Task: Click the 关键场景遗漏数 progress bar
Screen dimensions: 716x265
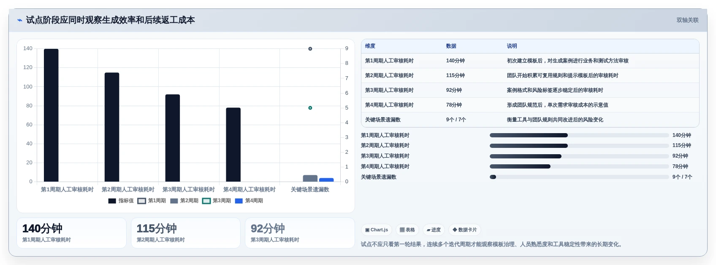Action: tap(579, 177)
